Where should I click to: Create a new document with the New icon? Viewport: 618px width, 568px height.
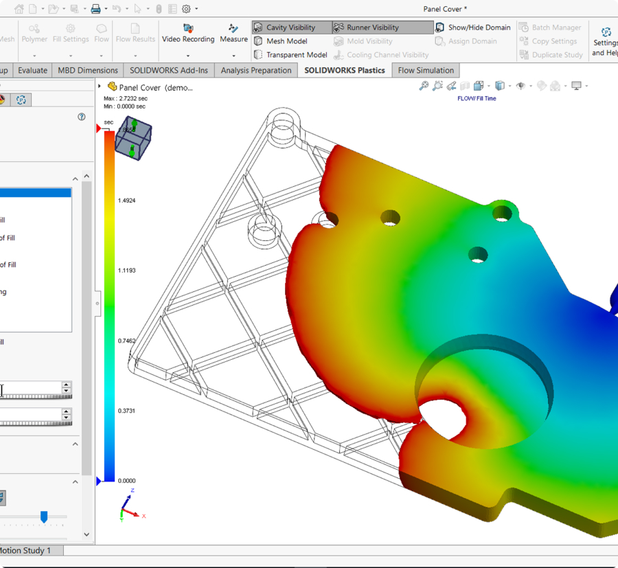pyautogui.click(x=33, y=9)
